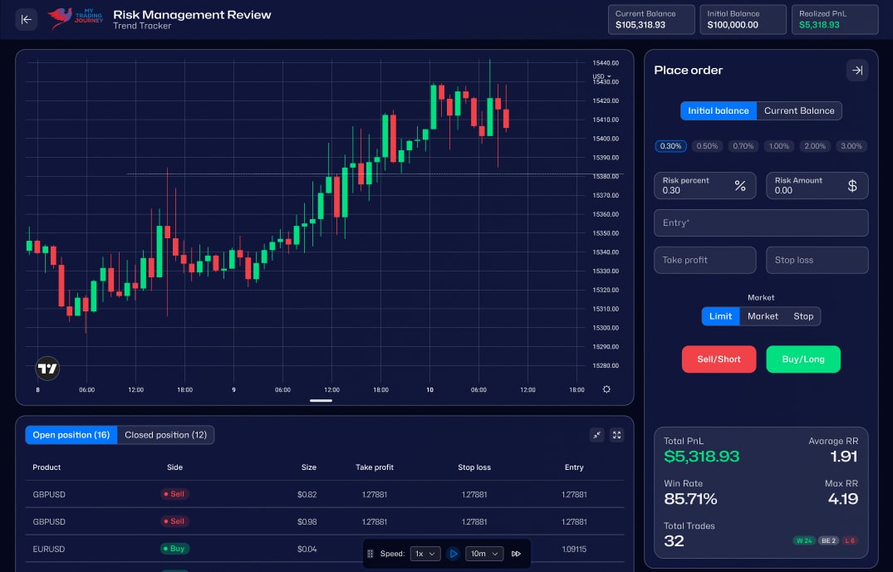Minimize the positions table panel
The image size is (893, 572).
pyautogui.click(x=597, y=434)
